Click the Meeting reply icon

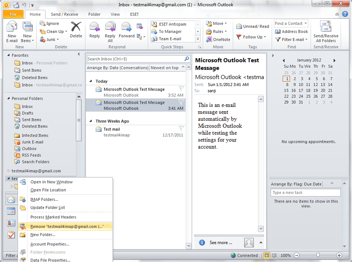(140, 26)
